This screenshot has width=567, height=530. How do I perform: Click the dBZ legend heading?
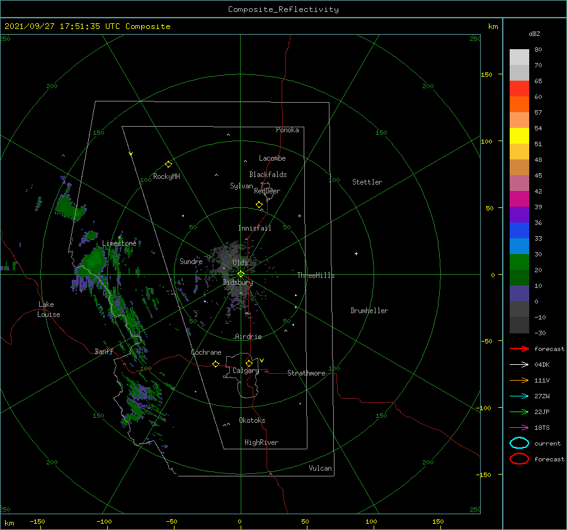click(x=534, y=33)
